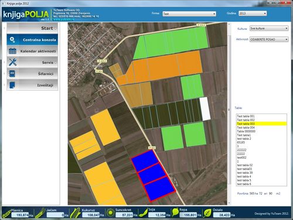Click the Kukuruz corn icon in the bottom bar
293x220 pixels.
pos(75,213)
